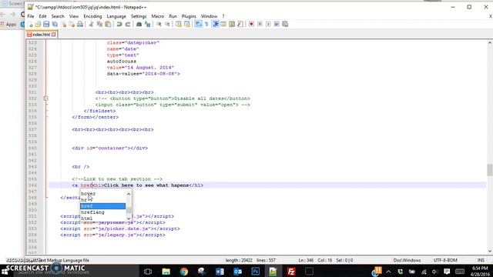
Task: Toggle Show All Characters pilcrow icon
Action: tap(206, 24)
